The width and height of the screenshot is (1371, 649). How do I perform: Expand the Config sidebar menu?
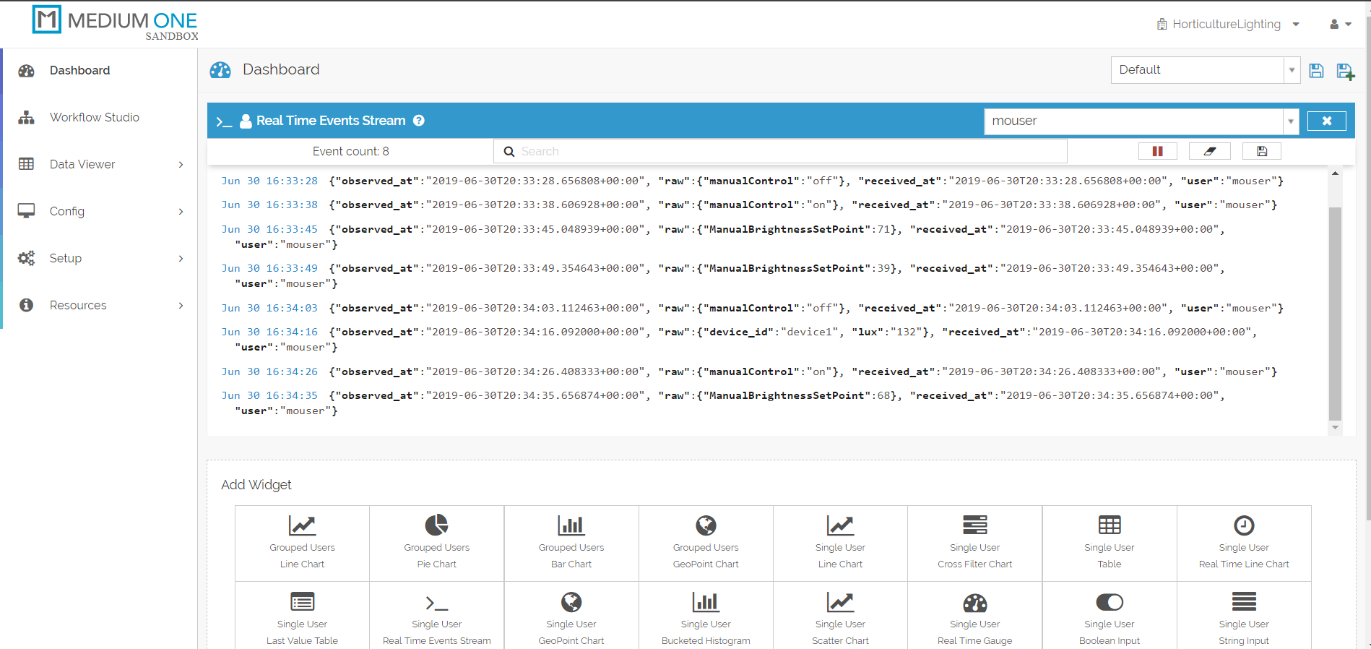pyautogui.click(x=100, y=211)
